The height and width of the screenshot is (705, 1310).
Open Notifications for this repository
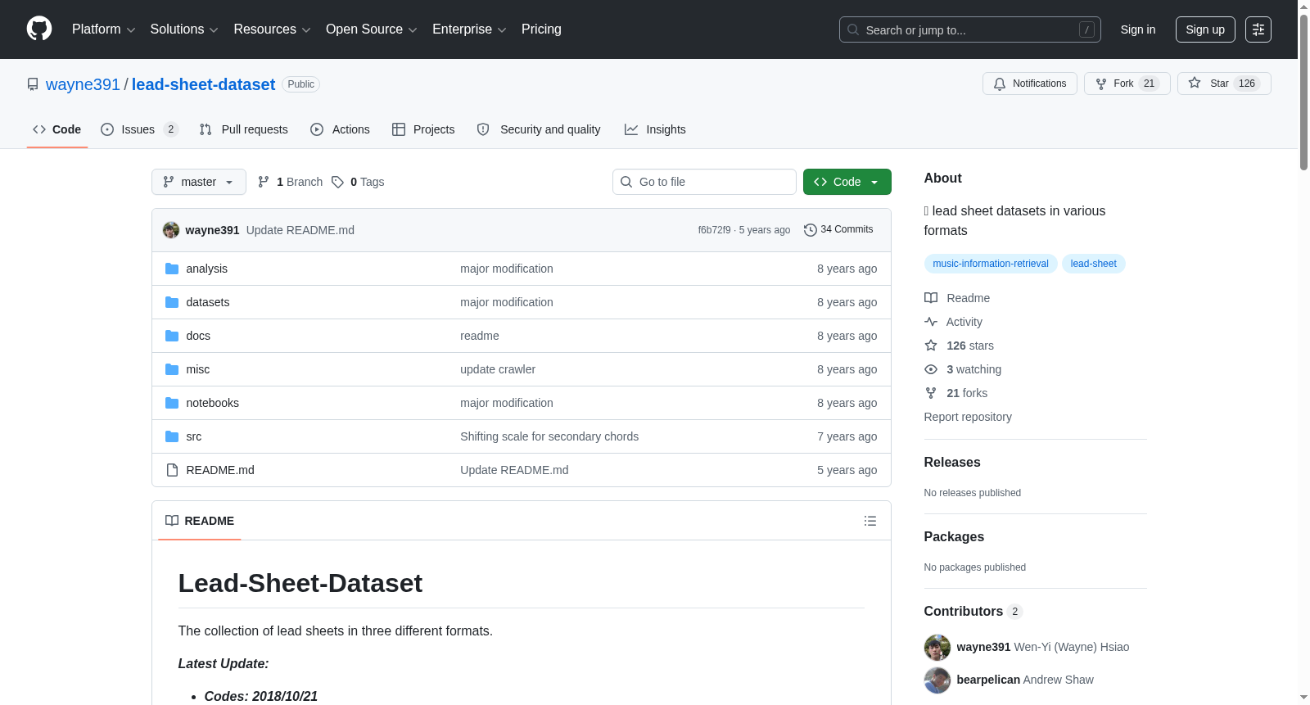(x=1030, y=84)
